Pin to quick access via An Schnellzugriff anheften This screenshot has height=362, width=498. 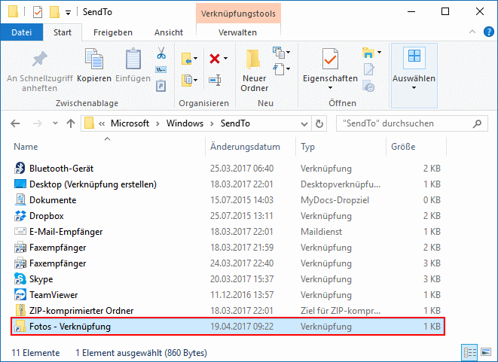[x=40, y=70]
